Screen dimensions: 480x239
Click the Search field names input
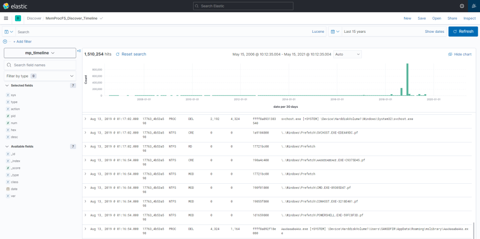coord(42,65)
